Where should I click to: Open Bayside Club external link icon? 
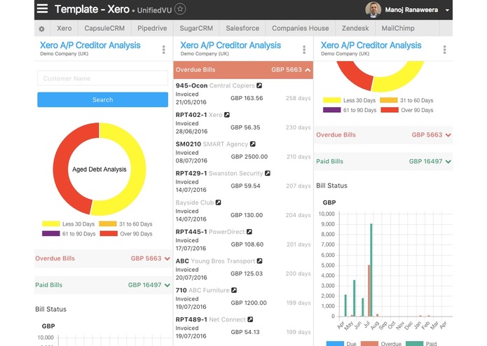(219, 202)
